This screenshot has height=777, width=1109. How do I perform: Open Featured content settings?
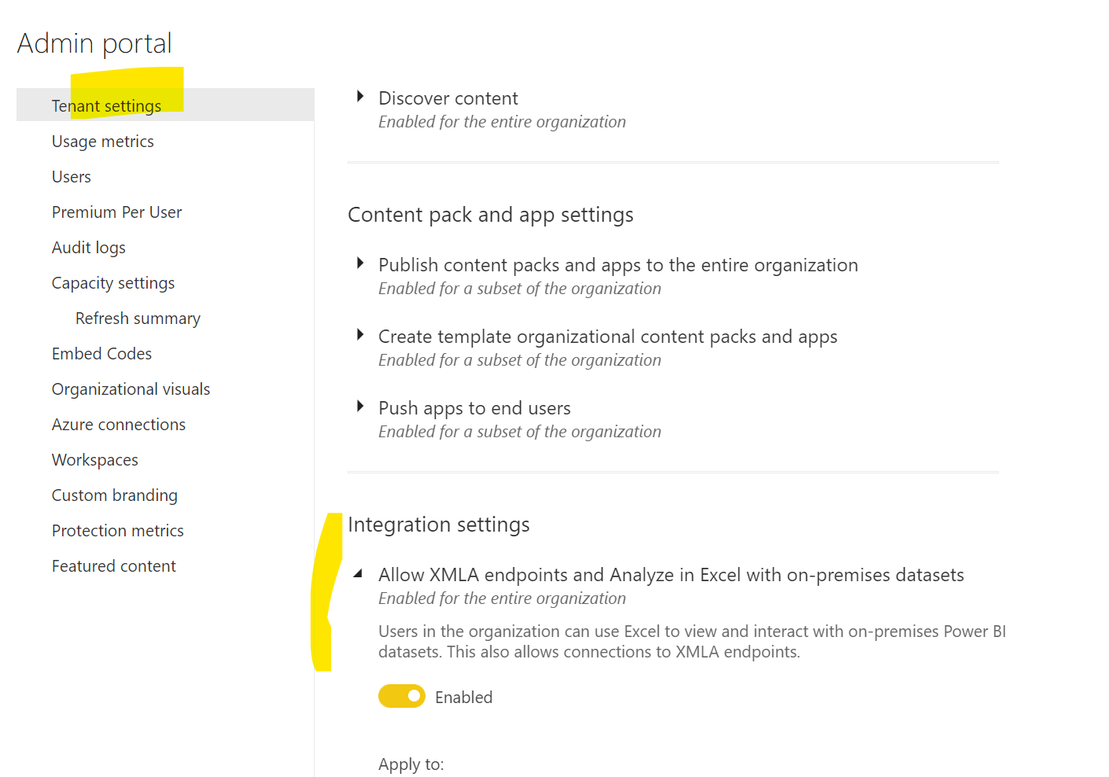[113, 565]
